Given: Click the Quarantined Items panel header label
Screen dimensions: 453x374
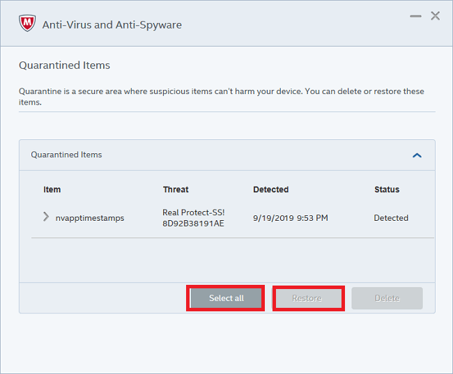Looking at the screenshot, I should [66, 155].
